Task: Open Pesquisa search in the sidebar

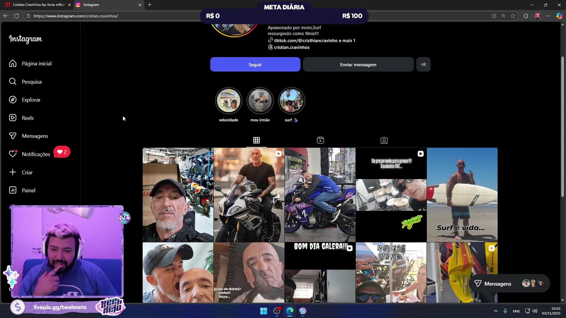Action: pyautogui.click(x=31, y=82)
